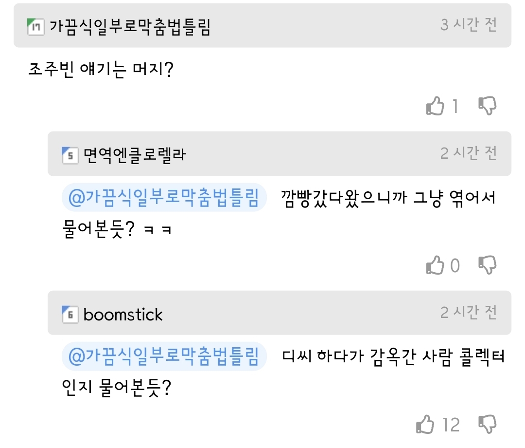Image resolution: width=525 pixels, height=448 pixels.
Task: Click level 17 badge beside 가끔식일부로막춤법틀림
Action: 36,26
